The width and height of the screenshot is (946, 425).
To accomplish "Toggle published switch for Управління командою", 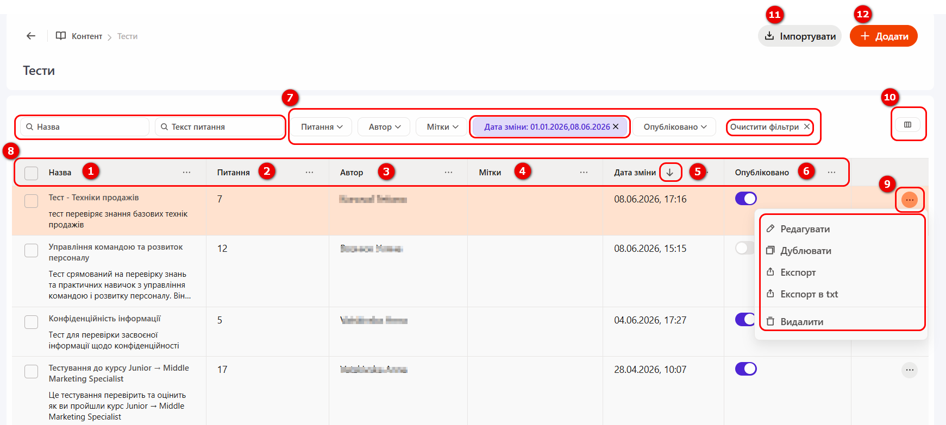I will pyautogui.click(x=745, y=248).
